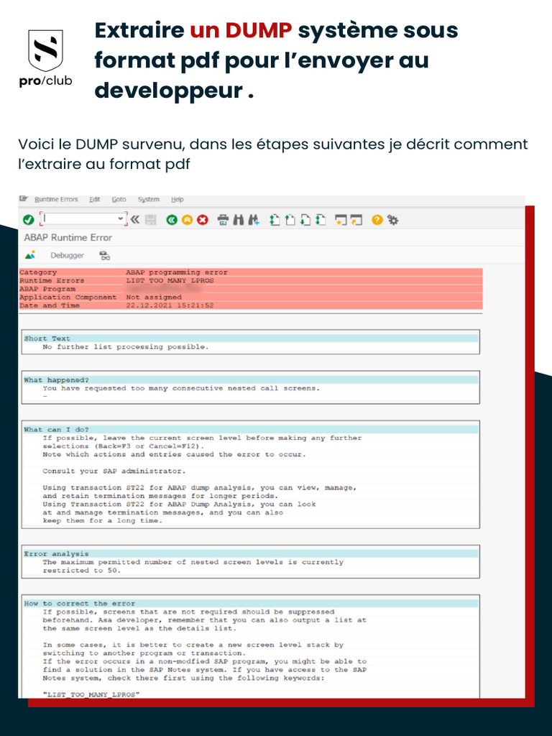Click 'Consult your SAP administrator.' line
The height and width of the screenshot is (736, 552).
point(114,471)
